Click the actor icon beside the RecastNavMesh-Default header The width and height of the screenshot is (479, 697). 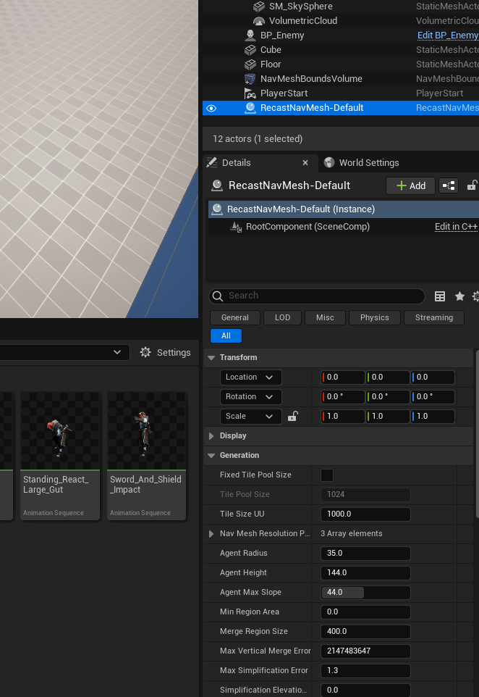tap(217, 185)
